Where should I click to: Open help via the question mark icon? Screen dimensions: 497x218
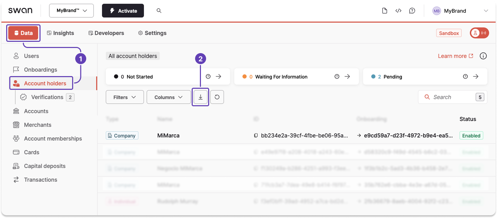pyautogui.click(x=412, y=11)
